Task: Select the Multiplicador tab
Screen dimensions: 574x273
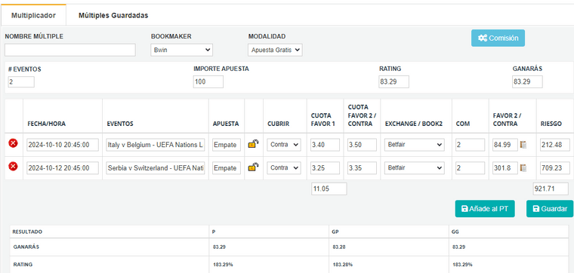Action: click(33, 15)
